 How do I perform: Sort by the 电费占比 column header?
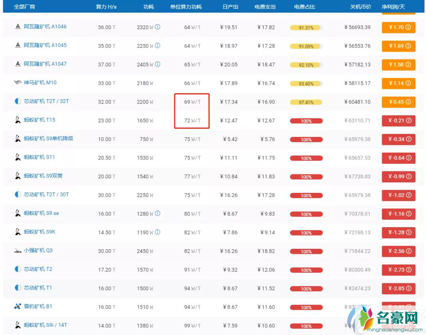click(x=305, y=7)
